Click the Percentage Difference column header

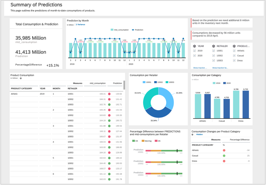240,140
